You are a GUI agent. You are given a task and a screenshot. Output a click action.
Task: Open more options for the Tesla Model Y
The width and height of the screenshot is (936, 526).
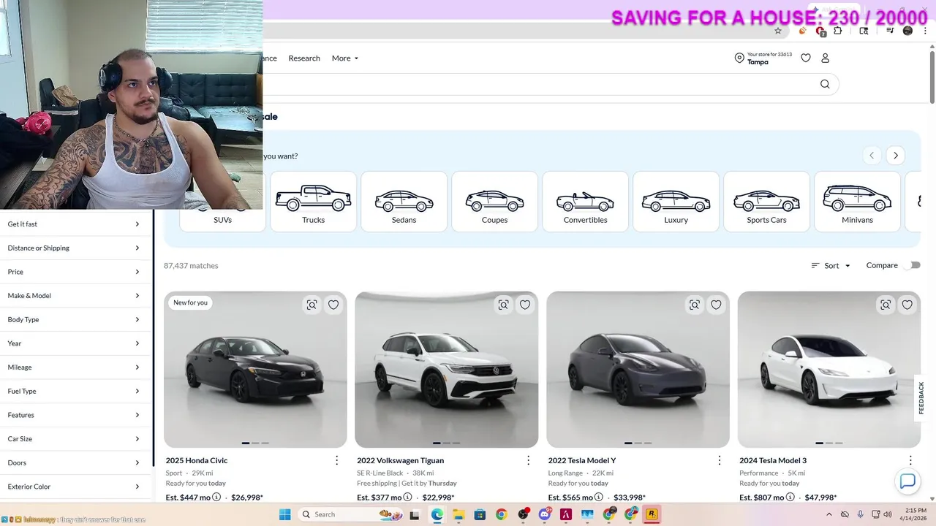point(720,460)
